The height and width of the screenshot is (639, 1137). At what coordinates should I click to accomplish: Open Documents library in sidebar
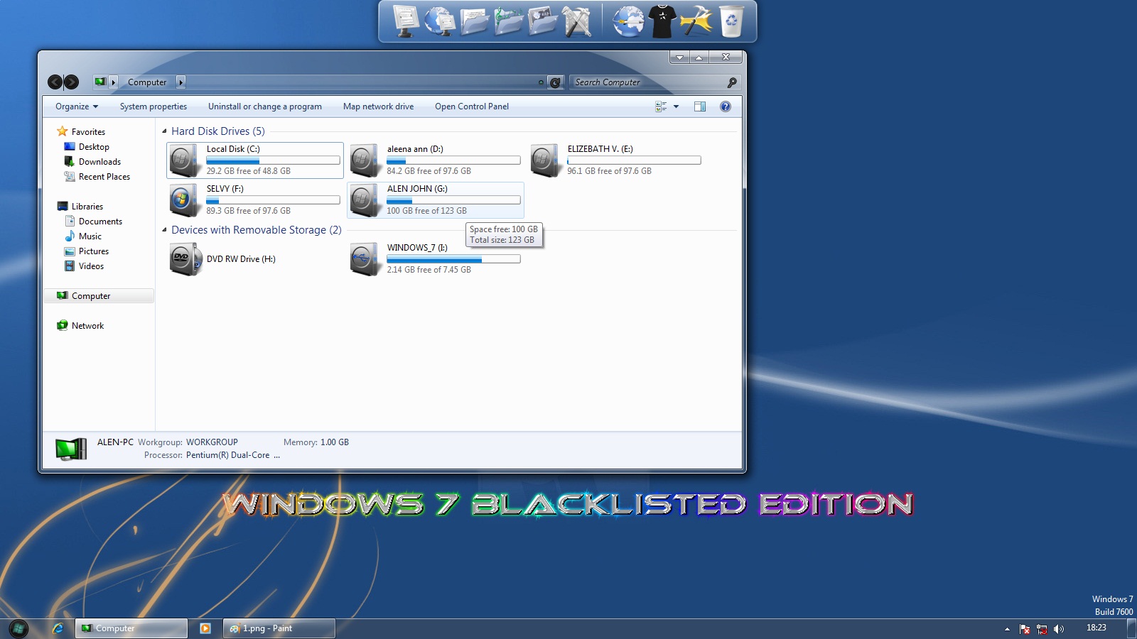pyautogui.click(x=93, y=222)
